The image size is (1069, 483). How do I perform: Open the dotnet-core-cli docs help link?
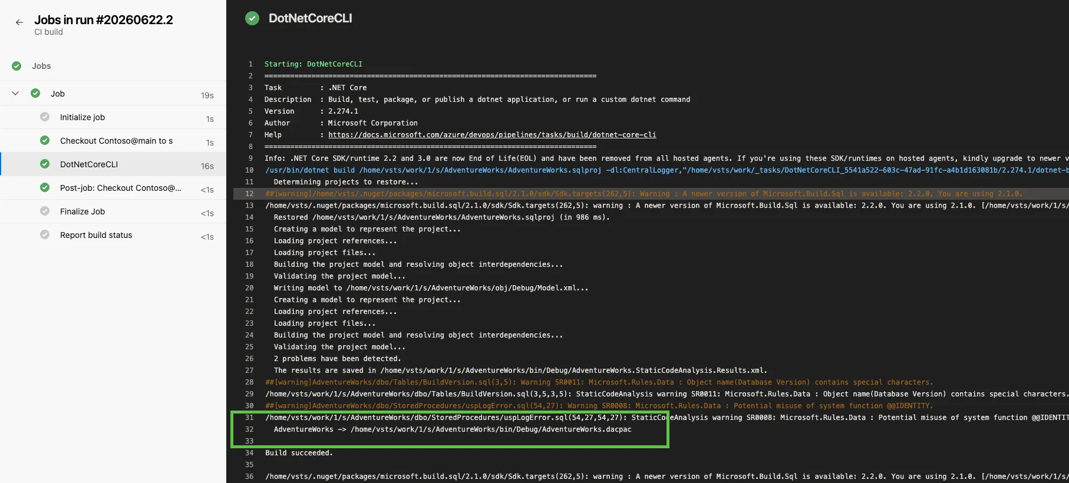point(492,135)
